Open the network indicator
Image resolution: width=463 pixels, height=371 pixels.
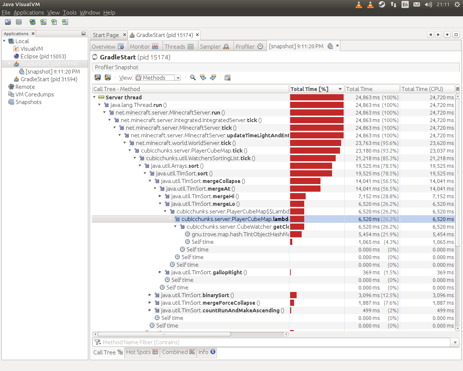tap(394, 4)
